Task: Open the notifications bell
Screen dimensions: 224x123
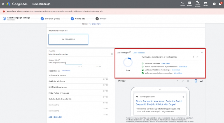Action: pyautogui.click(x=220, y=4)
